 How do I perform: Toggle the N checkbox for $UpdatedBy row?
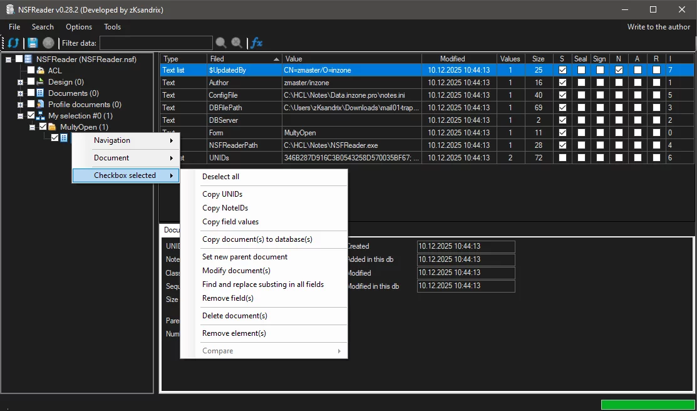point(619,70)
